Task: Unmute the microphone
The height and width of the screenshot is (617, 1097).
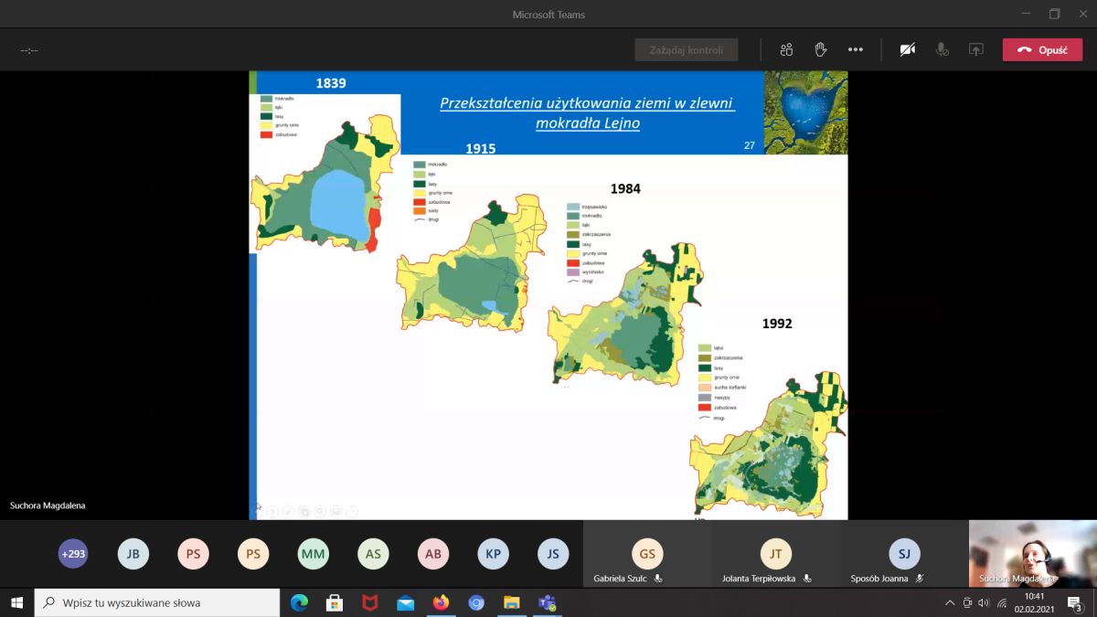Action: point(942,50)
